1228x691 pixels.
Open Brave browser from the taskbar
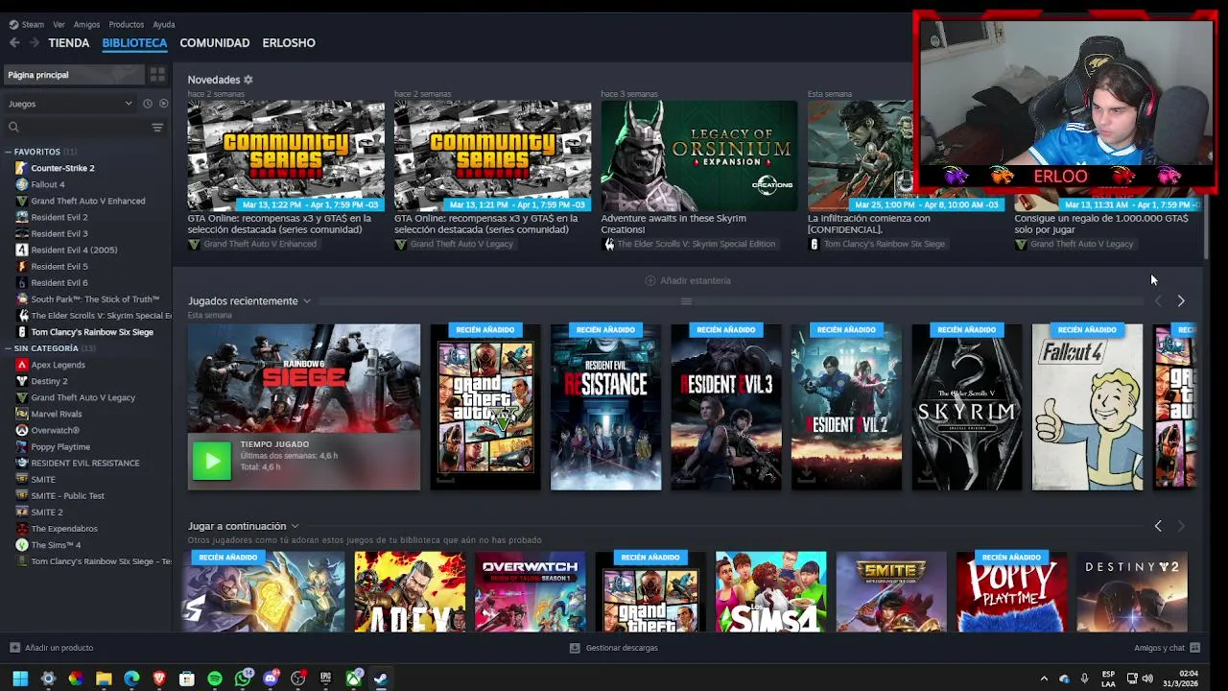[x=159, y=679]
